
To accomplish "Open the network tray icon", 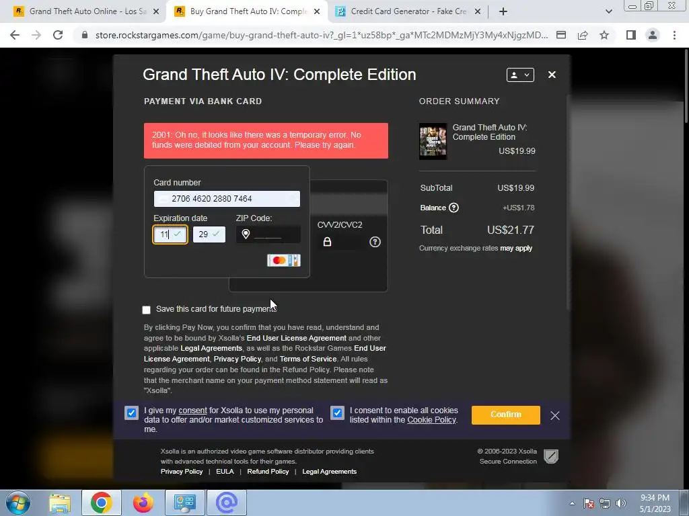I will click(605, 503).
